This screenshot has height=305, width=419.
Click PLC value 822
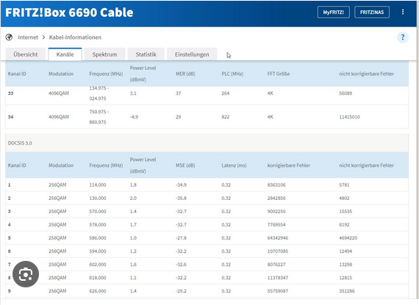[226, 117]
